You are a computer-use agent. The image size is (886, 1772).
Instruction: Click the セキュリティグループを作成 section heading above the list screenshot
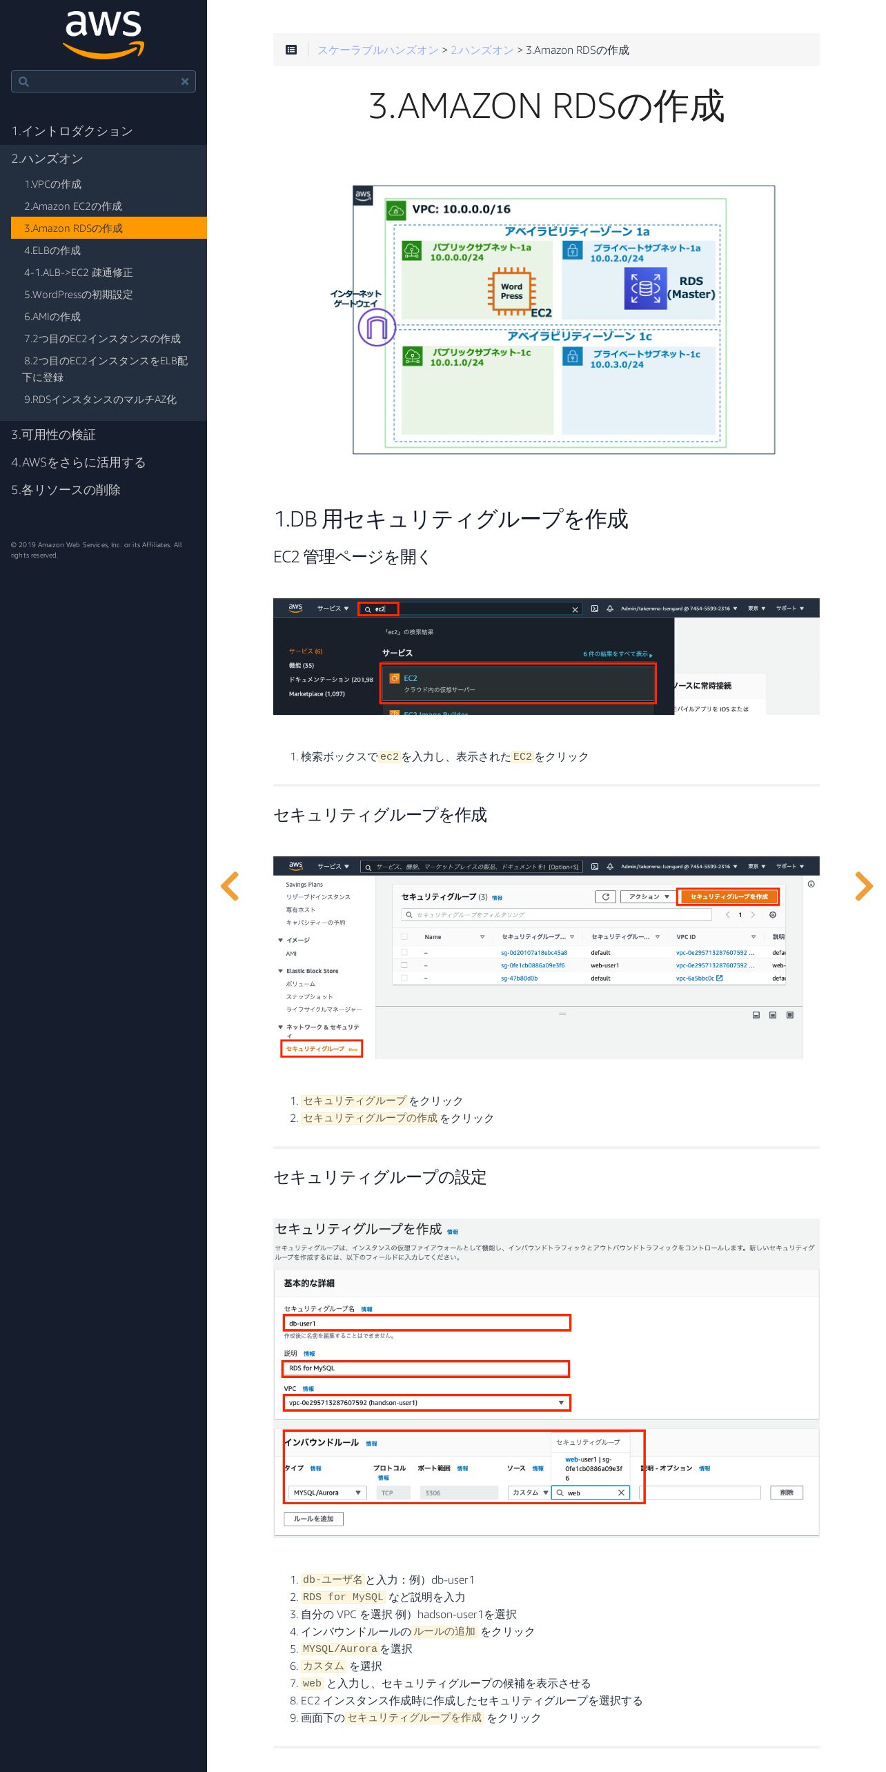380,815
